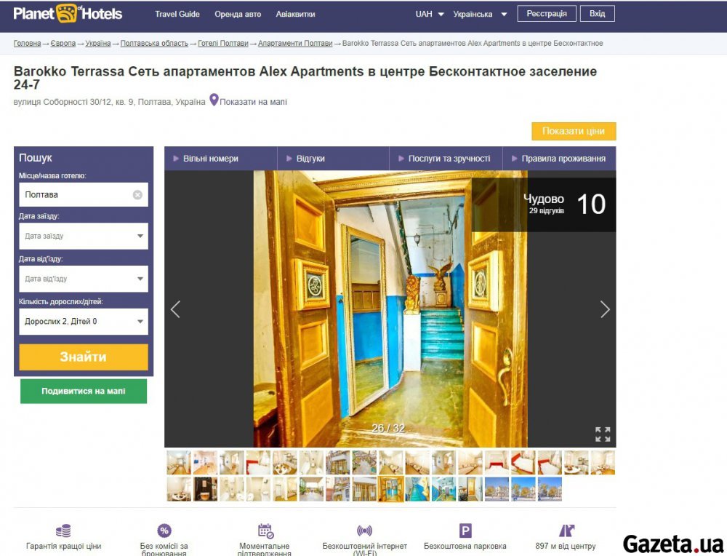This screenshot has width=727, height=556.
Task: Open the Українська language dropdown
Action: 480,14
